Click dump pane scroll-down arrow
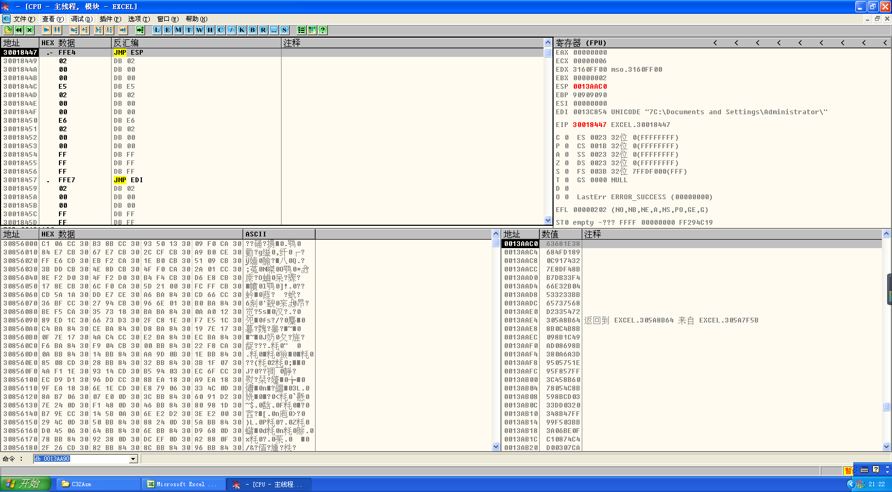 click(x=496, y=447)
